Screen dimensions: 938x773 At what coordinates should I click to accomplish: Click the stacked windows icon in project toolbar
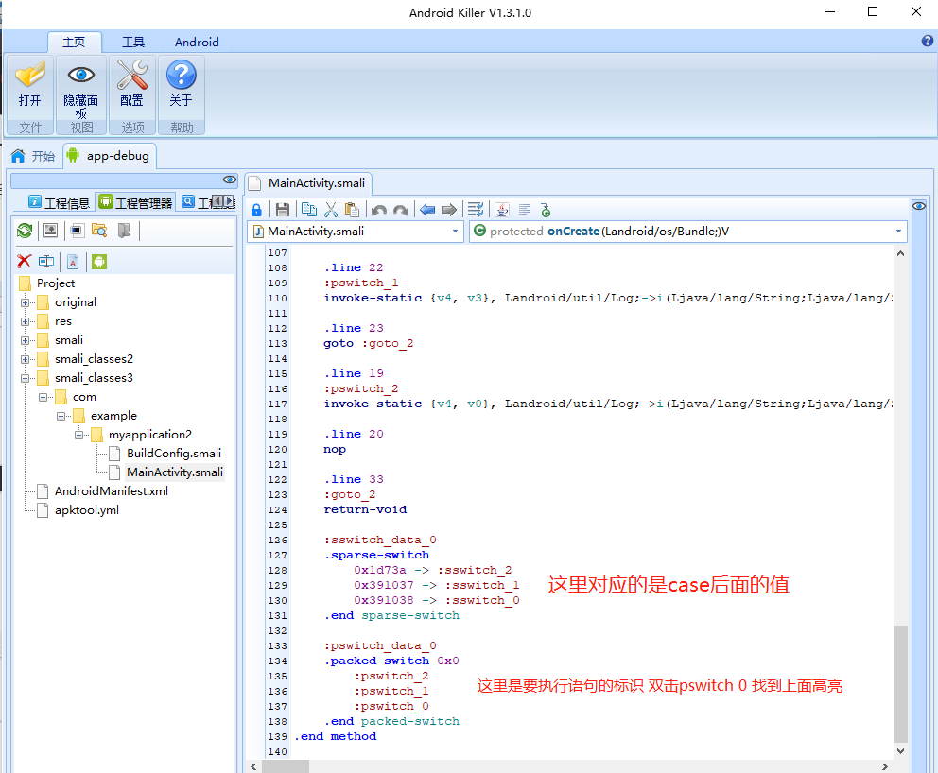78,231
